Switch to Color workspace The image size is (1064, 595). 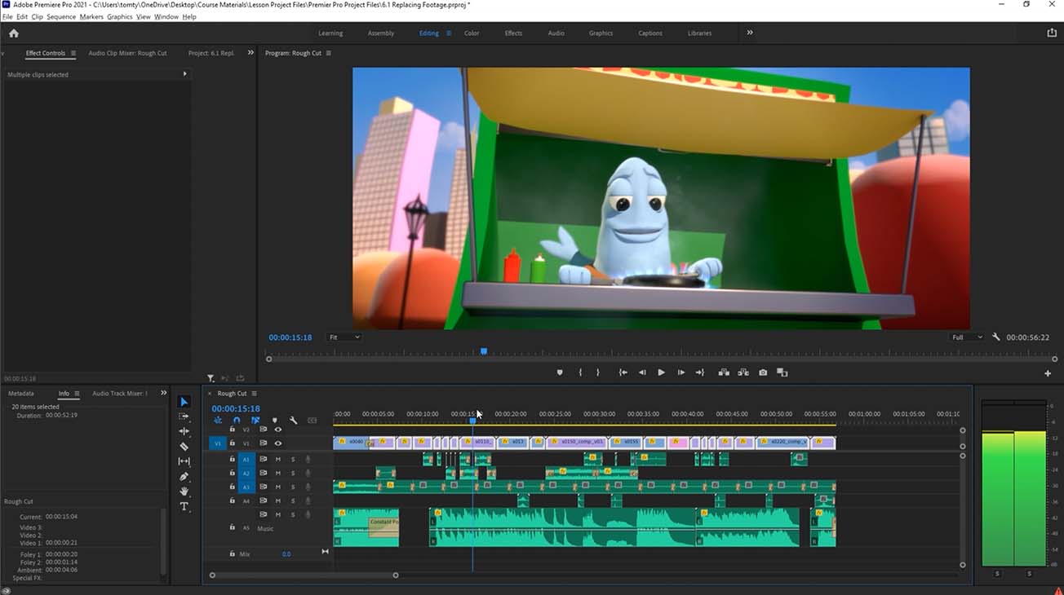[x=472, y=33]
